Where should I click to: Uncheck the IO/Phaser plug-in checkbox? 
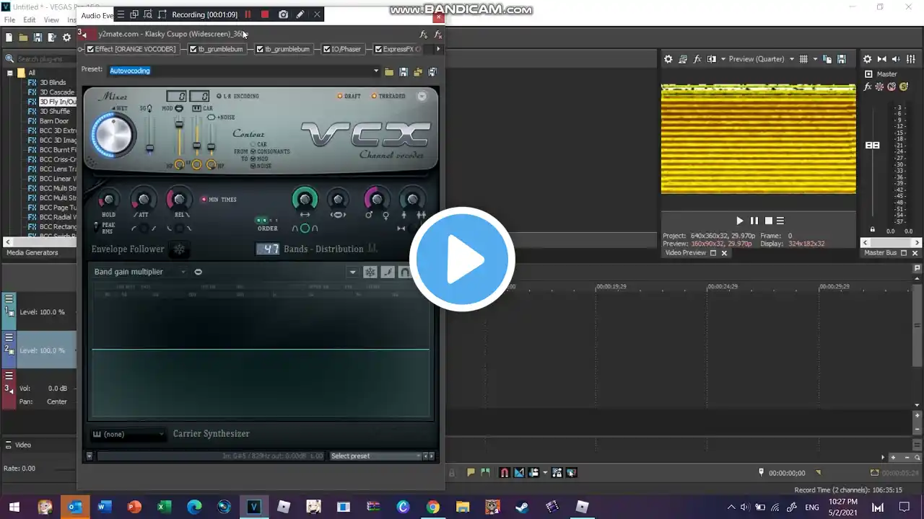pyautogui.click(x=327, y=49)
